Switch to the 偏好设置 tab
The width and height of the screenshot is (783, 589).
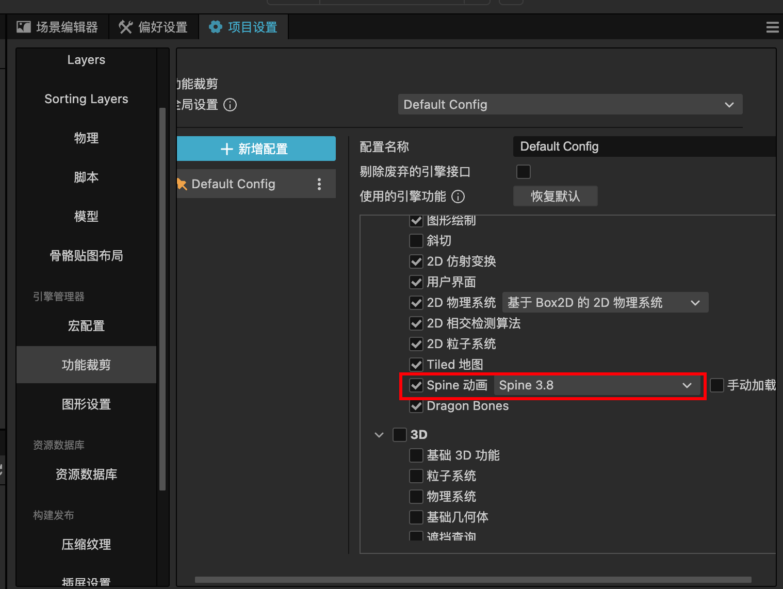pyautogui.click(x=154, y=27)
